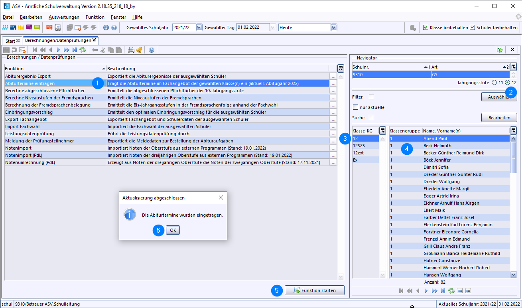
Task: Click the refresh icon below student list
Action: [451, 291]
